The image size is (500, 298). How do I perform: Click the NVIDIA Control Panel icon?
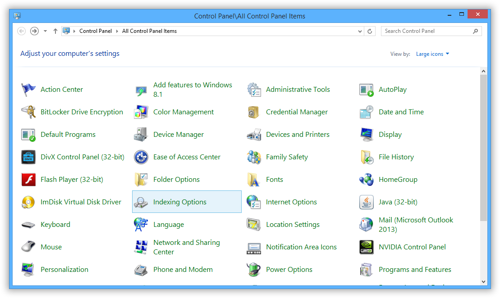tap(367, 248)
